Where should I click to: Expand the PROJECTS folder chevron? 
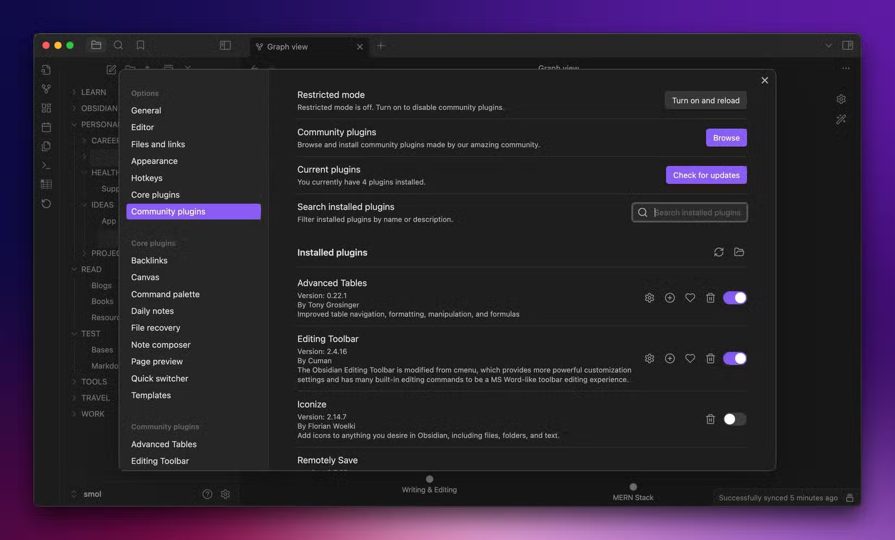pyautogui.click(x=84, y=253)
